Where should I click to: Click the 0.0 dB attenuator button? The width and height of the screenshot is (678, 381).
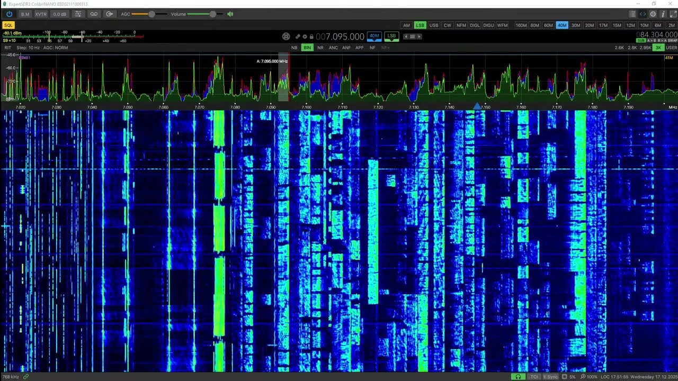coord(59,14)
